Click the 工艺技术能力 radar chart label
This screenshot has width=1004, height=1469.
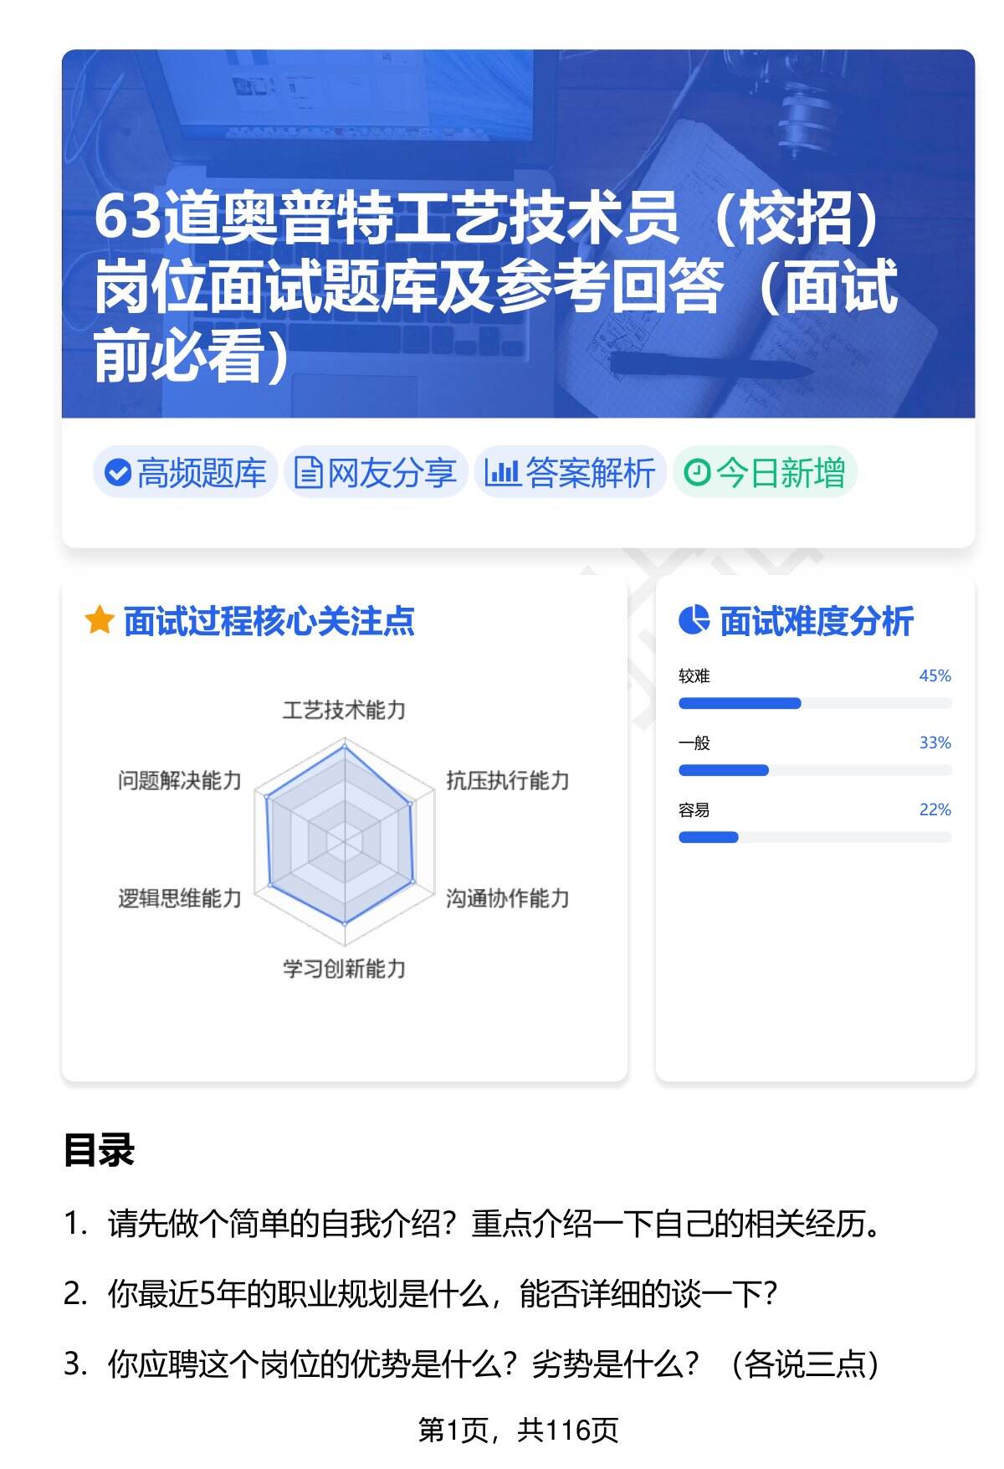[344, 711]
